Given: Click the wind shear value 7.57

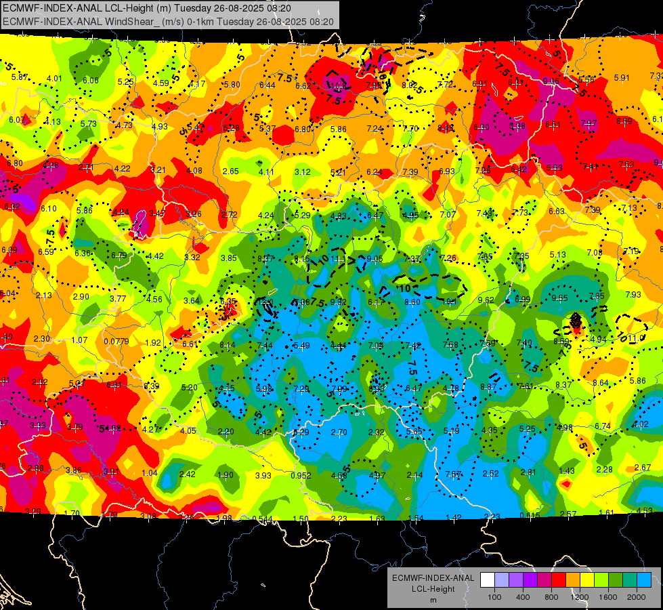Looking at the screenshot, I should [x=453, y=474].
